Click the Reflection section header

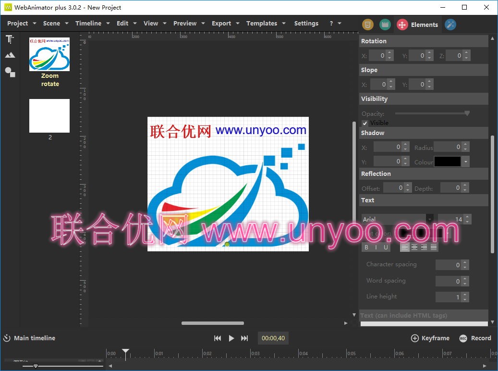pos(424,174)
